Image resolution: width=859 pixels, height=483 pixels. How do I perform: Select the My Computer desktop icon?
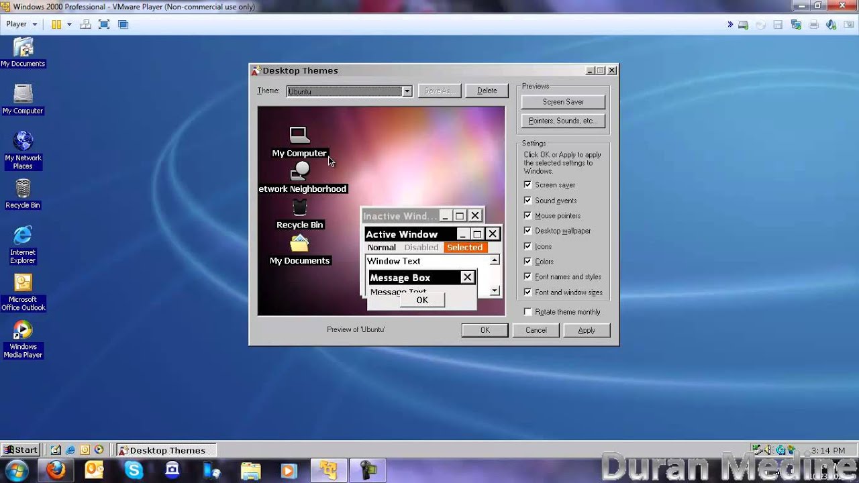pos(23,100)
